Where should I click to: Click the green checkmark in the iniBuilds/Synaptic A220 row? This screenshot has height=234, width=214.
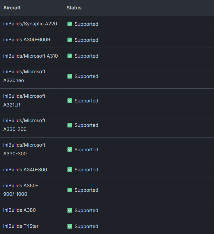click(x=70, y=24)
